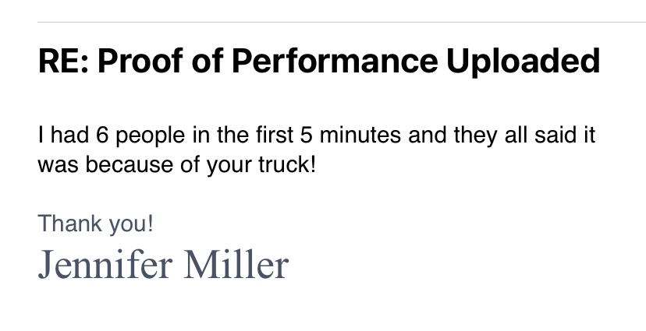Click the "RE:" prefix of the subject
The image size is (646, 331).
[x=63, y=61]
